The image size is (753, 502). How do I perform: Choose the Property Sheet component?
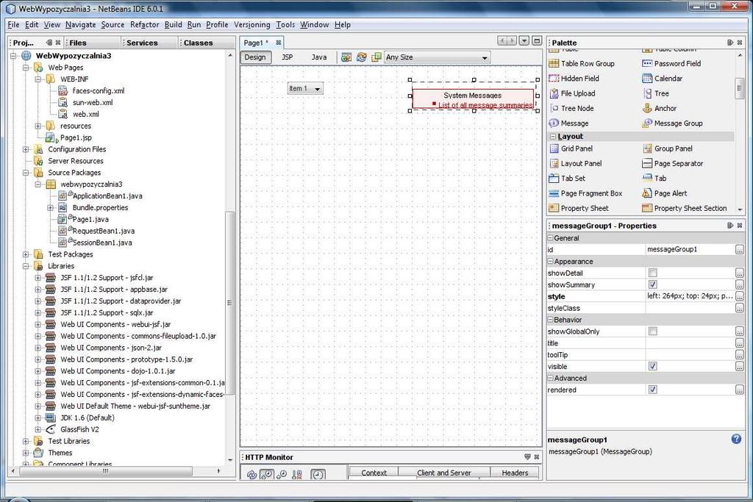click(x=579, y=208)
